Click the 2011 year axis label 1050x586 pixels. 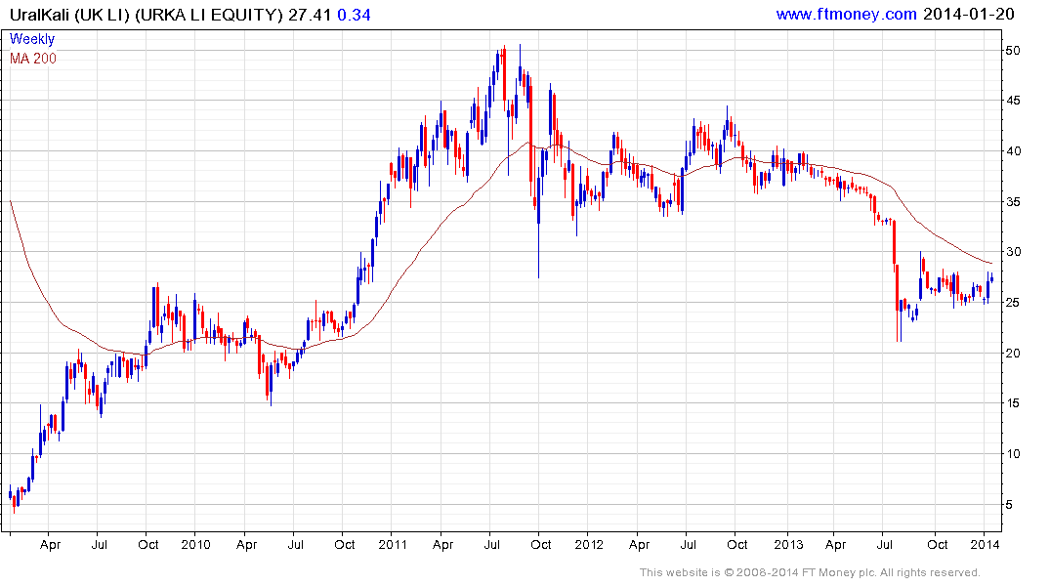[393, 545]
